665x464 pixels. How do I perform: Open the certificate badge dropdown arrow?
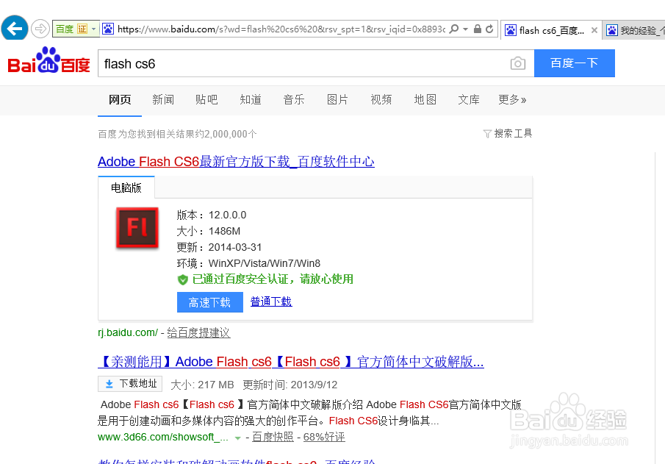click(94, 29)
